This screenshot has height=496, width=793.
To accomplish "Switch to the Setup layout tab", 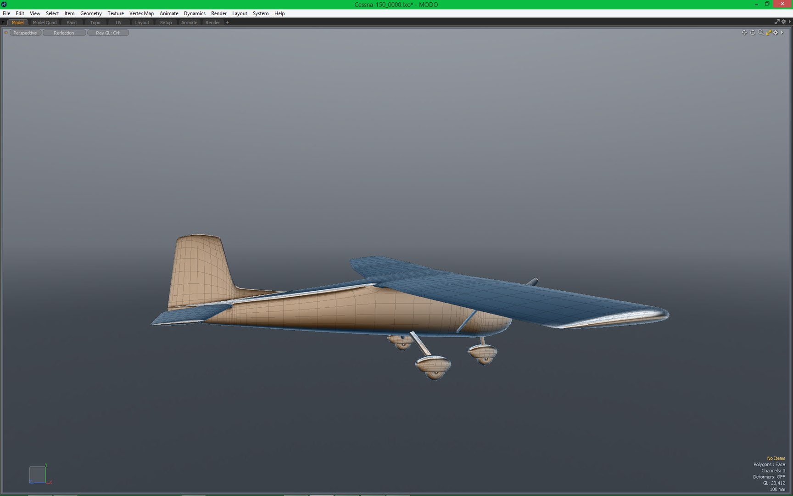I will tap(166, 23).
